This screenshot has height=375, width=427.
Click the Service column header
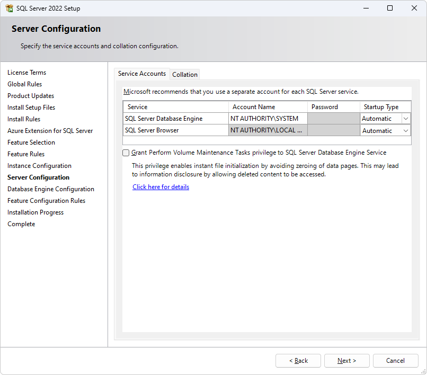pos(176,107)
